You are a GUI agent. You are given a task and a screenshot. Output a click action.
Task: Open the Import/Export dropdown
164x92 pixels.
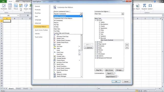[111, 76]
